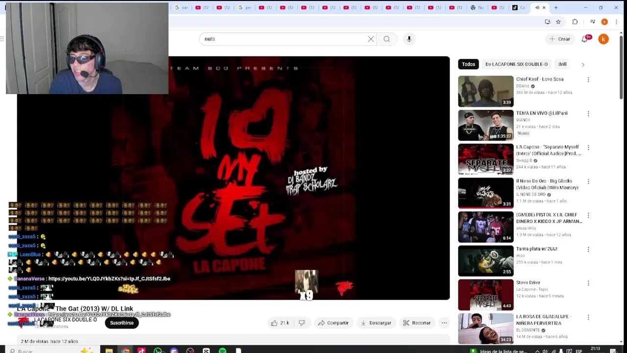Open Spotify icon in taskbar
Viewport: 627px width, 353px height.
(222, 351)
